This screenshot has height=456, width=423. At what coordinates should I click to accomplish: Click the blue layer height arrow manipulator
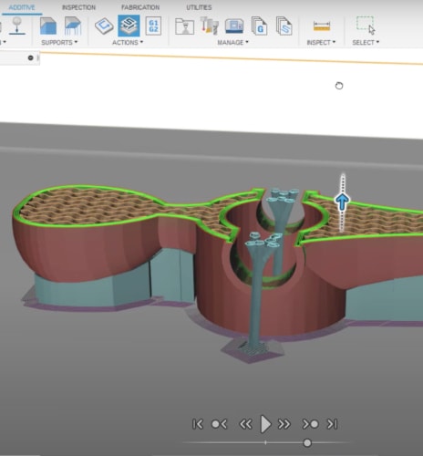click(x=342, y=202)
